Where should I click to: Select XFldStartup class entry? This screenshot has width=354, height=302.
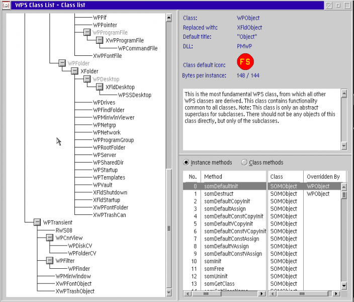tap(106, 200)
